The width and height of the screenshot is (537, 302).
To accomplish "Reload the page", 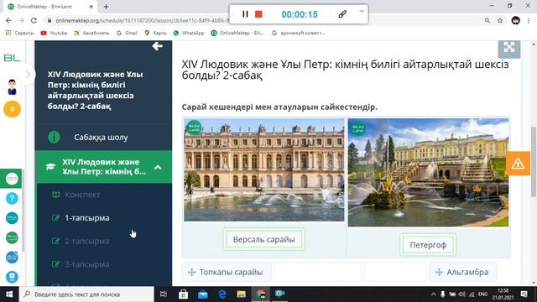I will coord(34,20).
